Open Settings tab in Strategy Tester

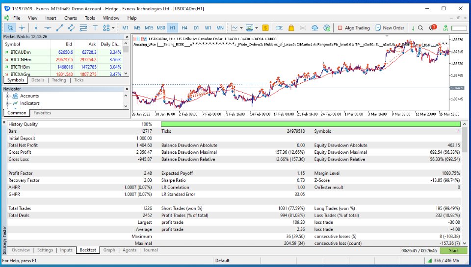coord(45,250)
